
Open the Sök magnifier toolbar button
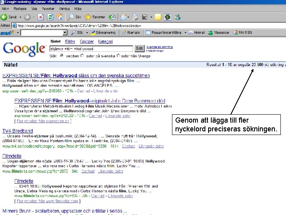pyautogui.click(x=74, y=17)
